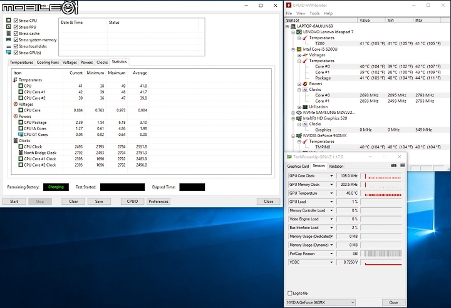The image size is (451, 308).
Task: Open the NVIDIA GeForce 940MX device selector
Action: click(x=321, y=302)
